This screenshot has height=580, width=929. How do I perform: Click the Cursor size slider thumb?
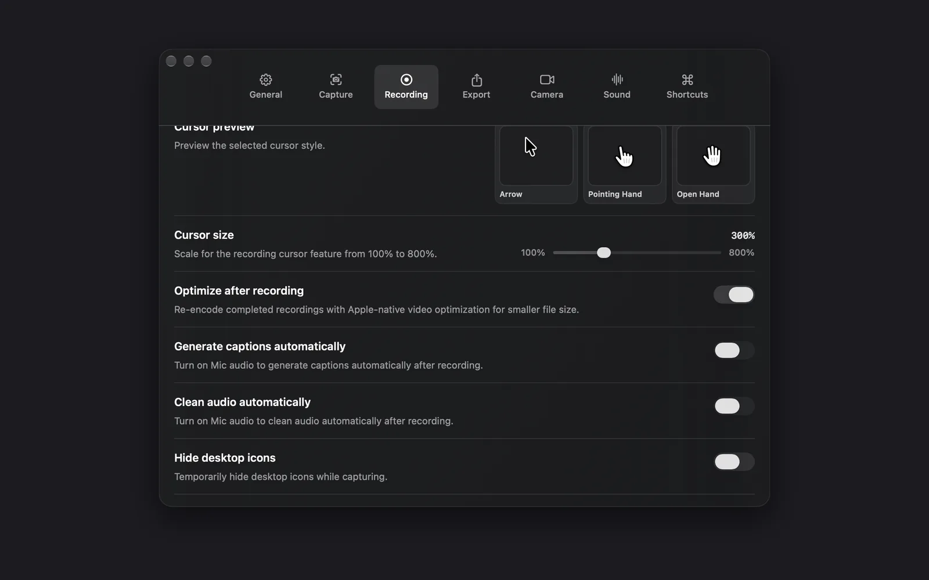pyautogui.click(x=604, y=252)
